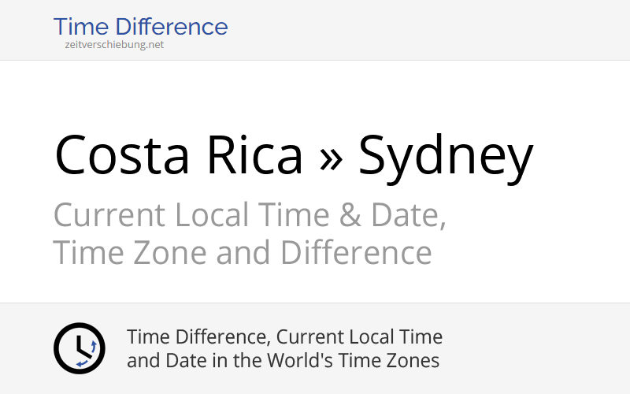Select "Rica" in the main heading

[254, 155]
